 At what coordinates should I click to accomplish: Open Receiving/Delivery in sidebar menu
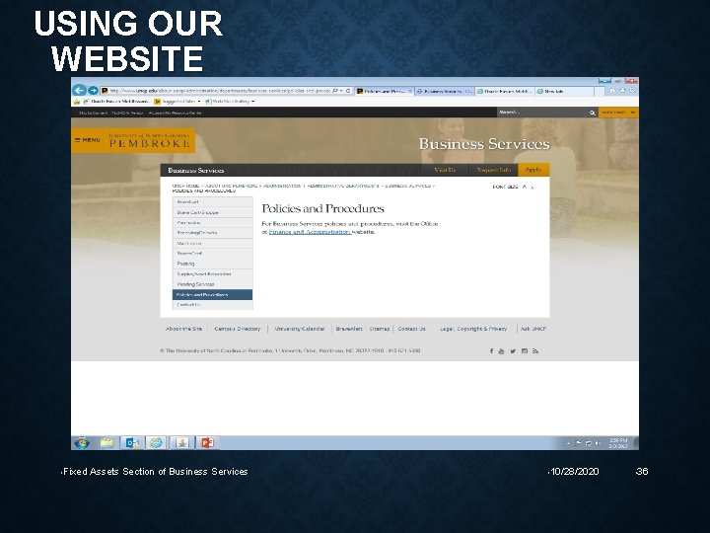tap(212, 233)
